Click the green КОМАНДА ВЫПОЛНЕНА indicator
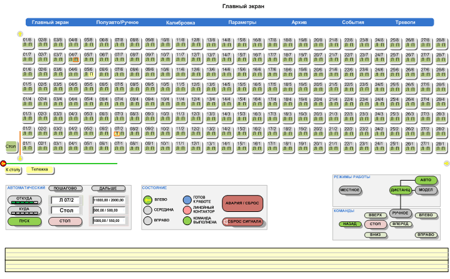Image resolution: width=450 pixels, height=279 pixels. [x=186, y=221]
